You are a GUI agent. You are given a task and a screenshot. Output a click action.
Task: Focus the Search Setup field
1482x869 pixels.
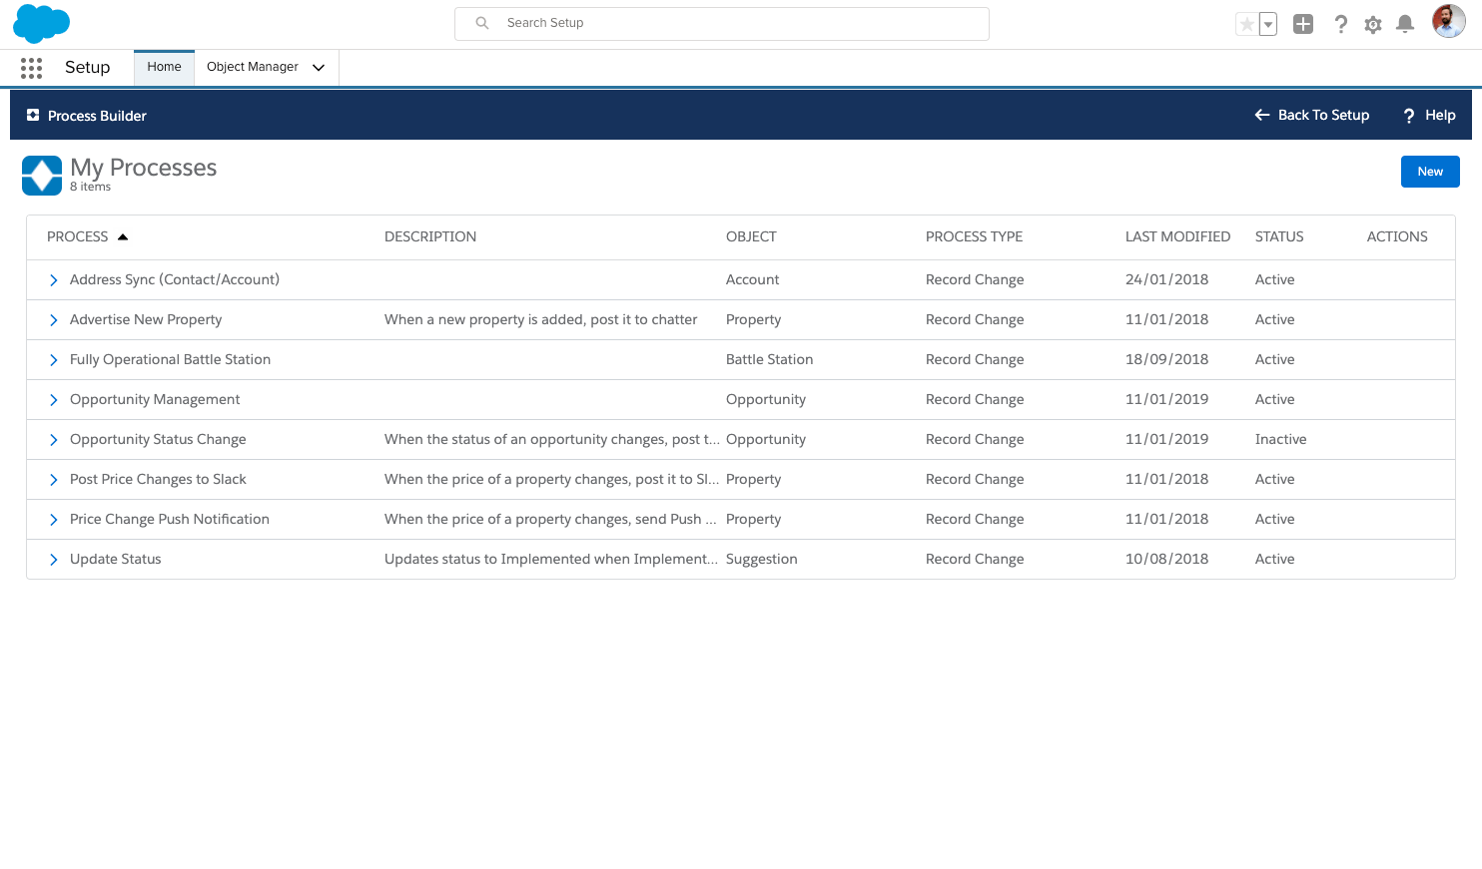click(722, 24)
